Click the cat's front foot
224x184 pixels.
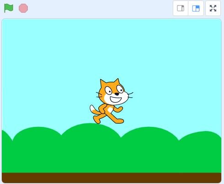tap(119, 121)
